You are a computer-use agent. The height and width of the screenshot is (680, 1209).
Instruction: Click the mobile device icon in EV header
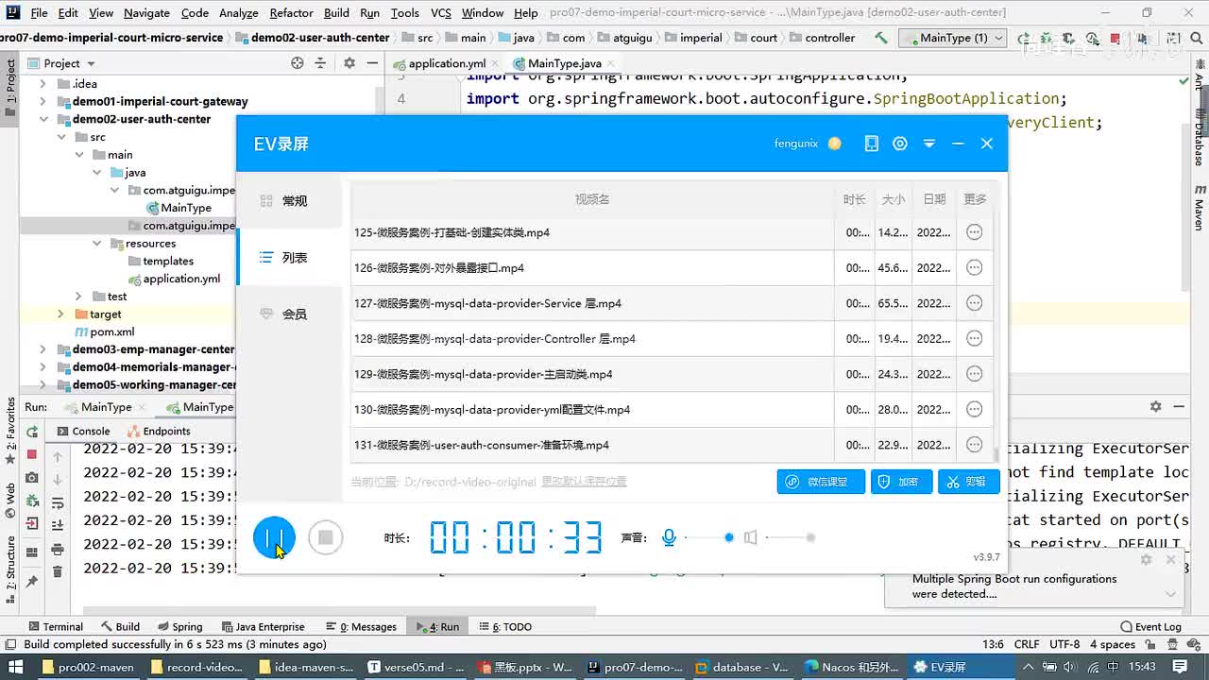click(871, 144)
